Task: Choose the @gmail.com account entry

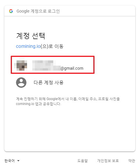Action: [x=53, y=65]
